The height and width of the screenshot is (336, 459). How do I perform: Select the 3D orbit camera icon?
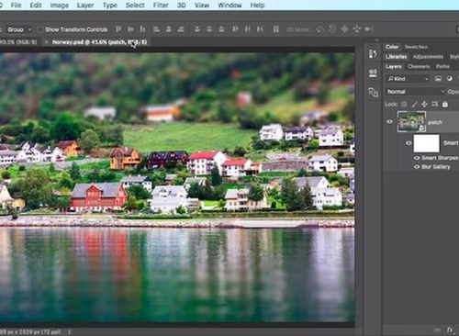click(x=320, y=29)
